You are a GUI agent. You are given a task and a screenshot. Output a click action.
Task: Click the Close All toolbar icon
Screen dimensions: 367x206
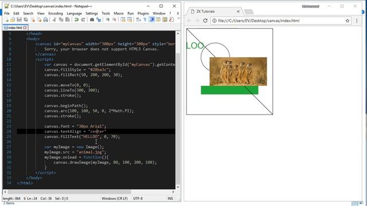[39, 20]
